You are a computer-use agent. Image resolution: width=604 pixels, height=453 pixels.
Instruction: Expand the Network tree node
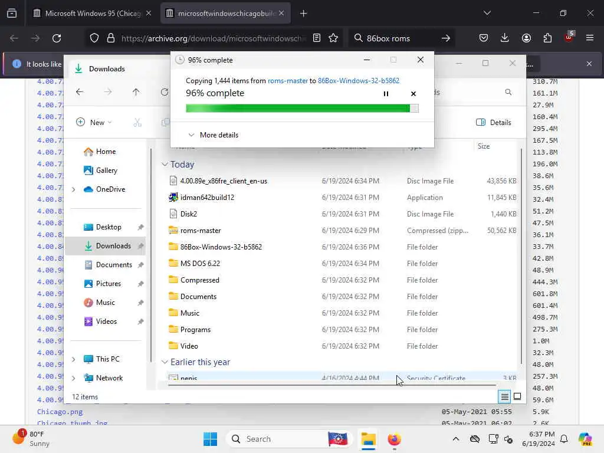73,378
